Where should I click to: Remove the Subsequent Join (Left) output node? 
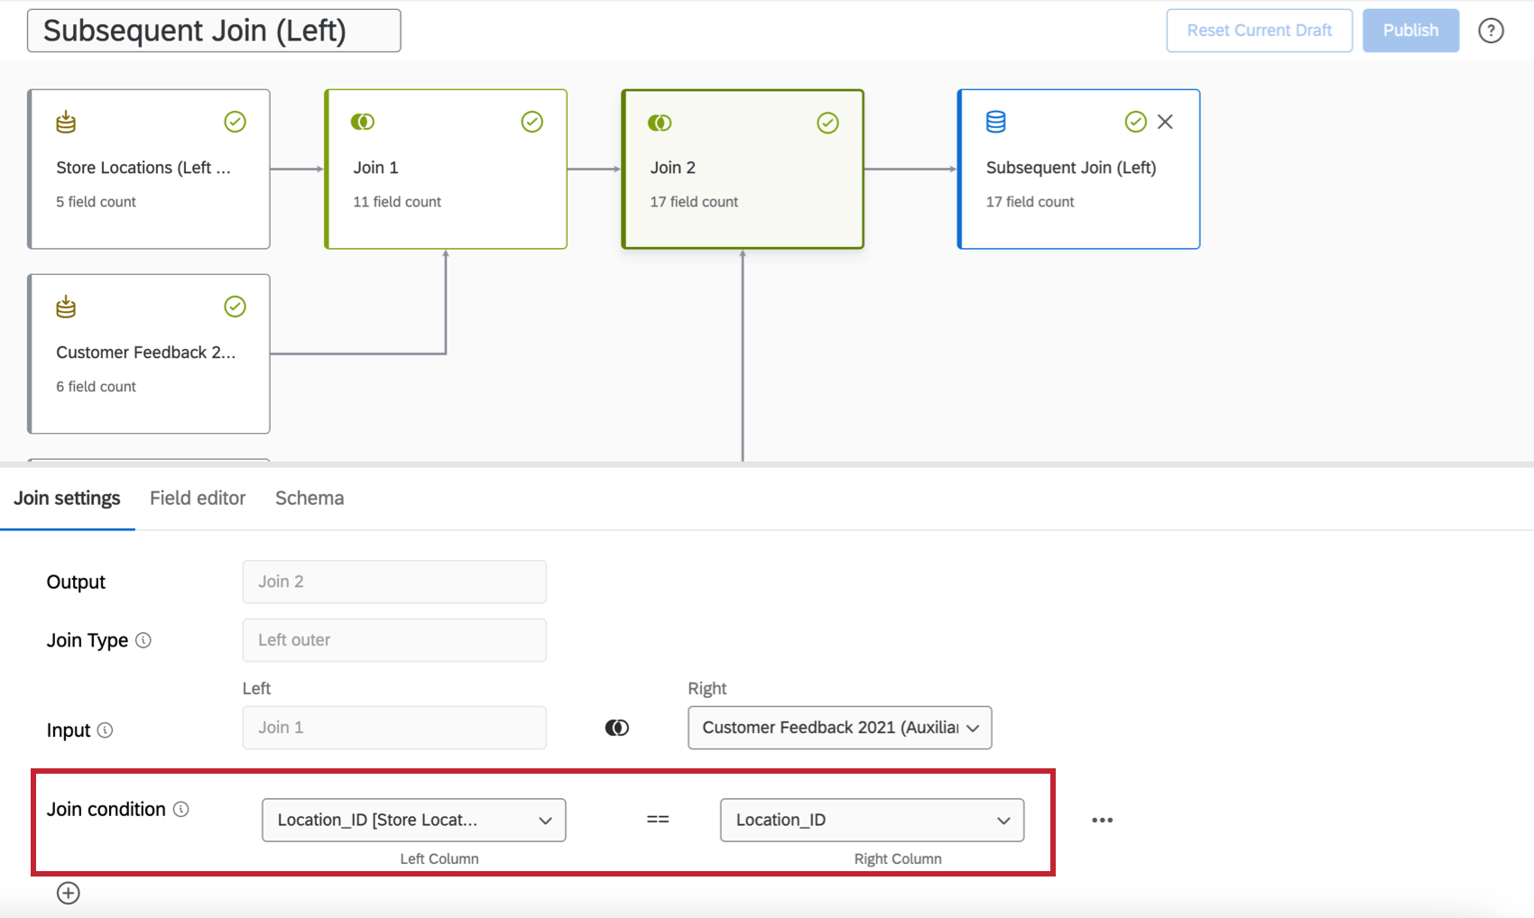tap(1165, 122)
